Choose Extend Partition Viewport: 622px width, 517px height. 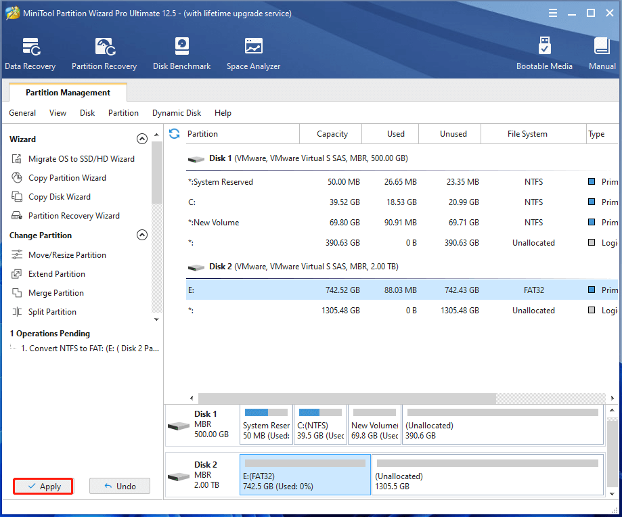coord(57,273)
